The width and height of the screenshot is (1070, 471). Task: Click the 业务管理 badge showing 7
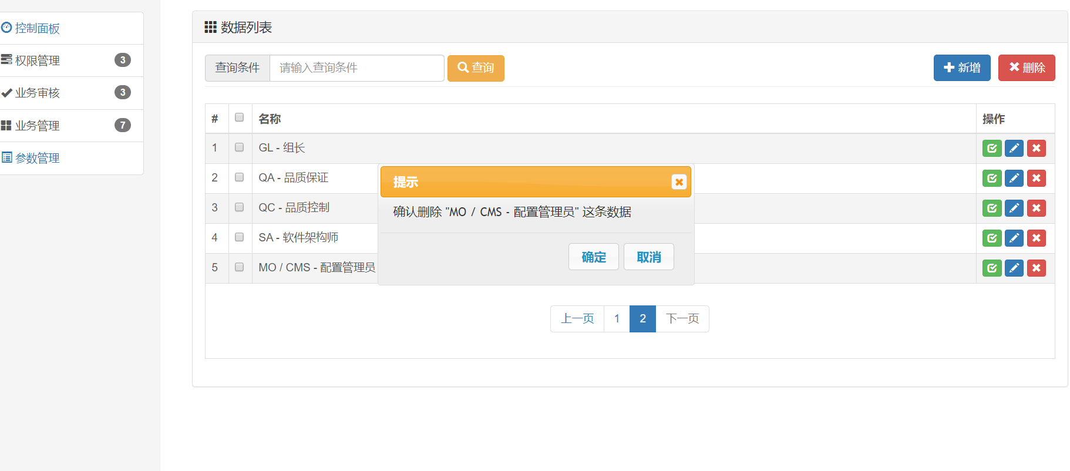tap(122, 125)
